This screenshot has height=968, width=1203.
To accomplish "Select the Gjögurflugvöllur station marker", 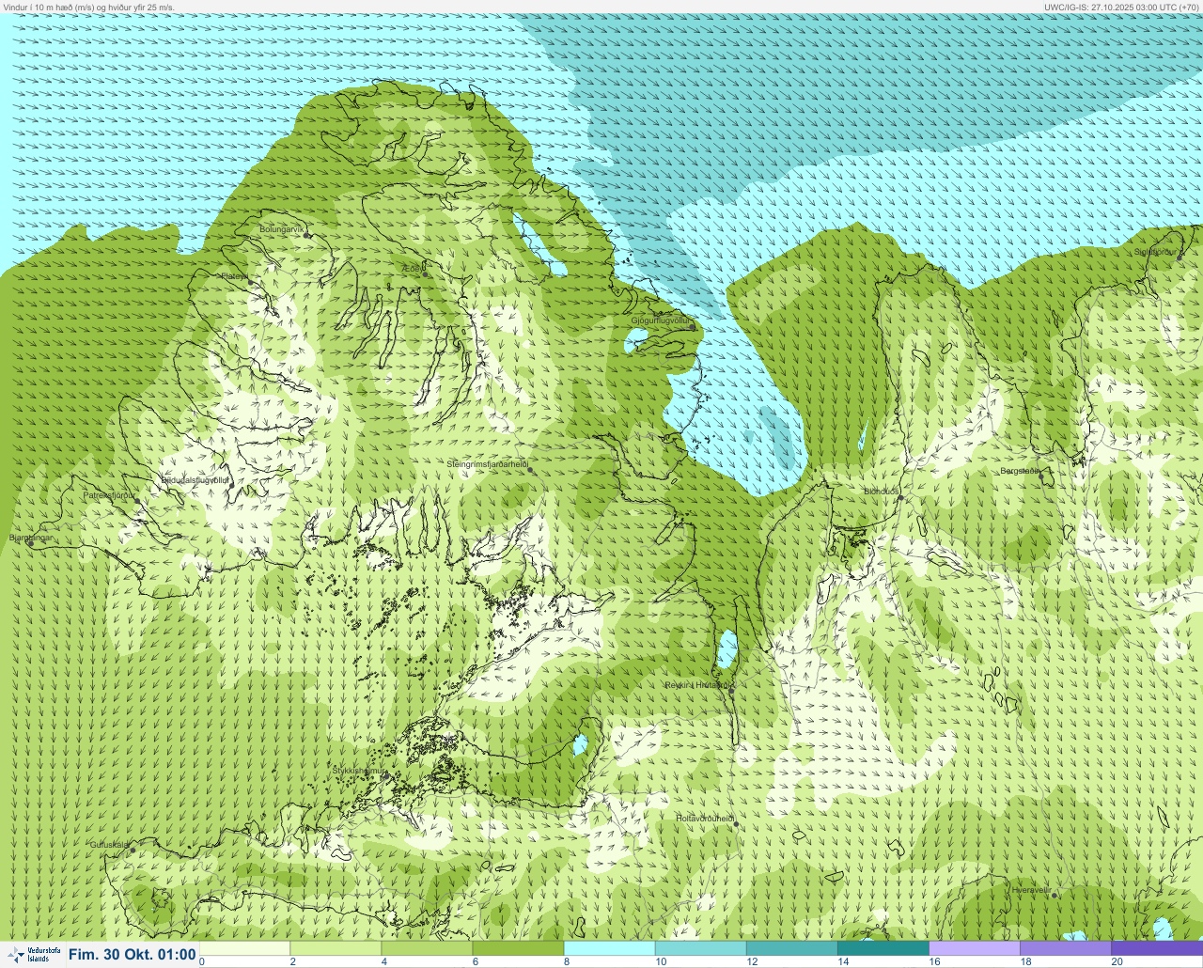I will coord(693,327).
